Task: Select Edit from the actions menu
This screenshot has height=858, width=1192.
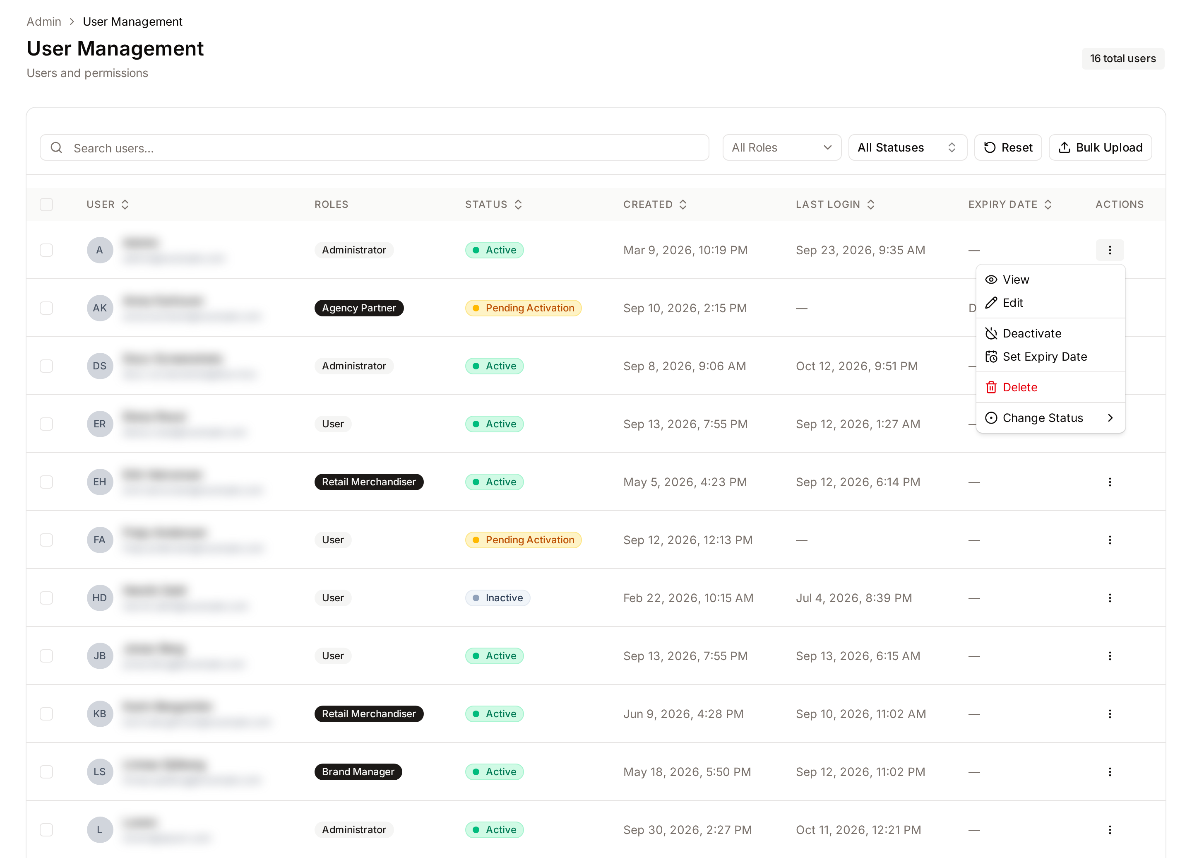Action: click(x=1050, y=303)
